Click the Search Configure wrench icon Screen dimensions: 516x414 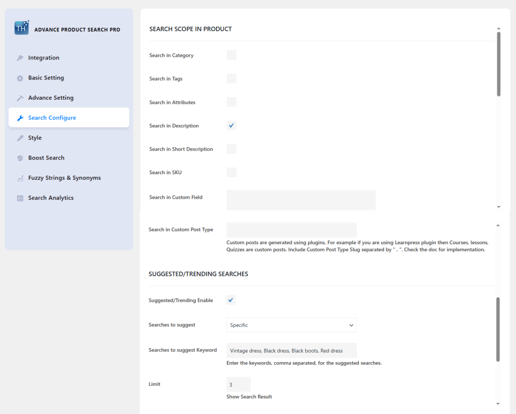pos(20,117)
